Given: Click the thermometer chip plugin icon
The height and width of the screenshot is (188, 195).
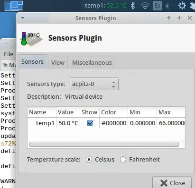Looking at the screenshot, I should point(31,39).
